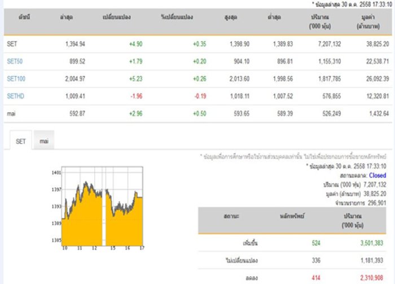395x284 pixels.
Task: Select SETHD last value 1,009.41
Action: point(75,96)
